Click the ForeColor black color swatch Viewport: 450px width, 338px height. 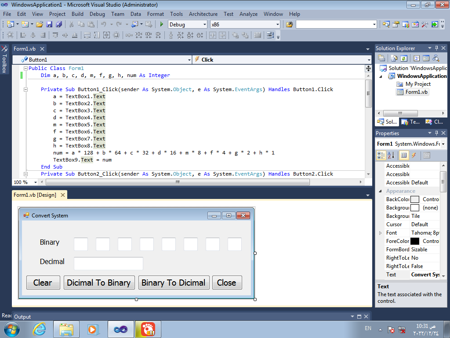click(414, 241)
